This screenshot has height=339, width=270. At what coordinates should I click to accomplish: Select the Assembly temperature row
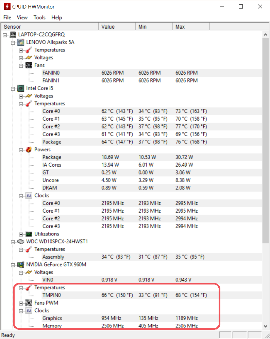152,257
